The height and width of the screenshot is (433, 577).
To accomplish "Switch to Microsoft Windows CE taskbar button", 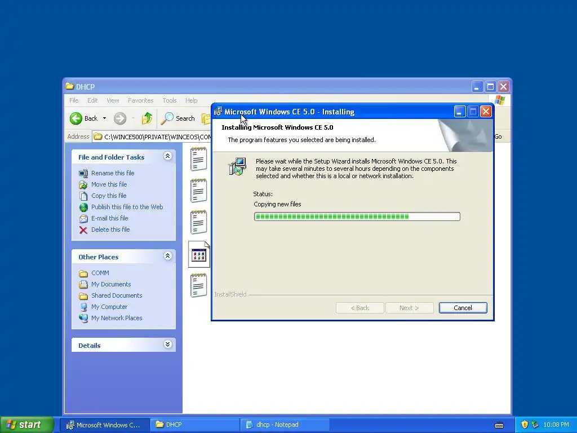I will point(104,425).
